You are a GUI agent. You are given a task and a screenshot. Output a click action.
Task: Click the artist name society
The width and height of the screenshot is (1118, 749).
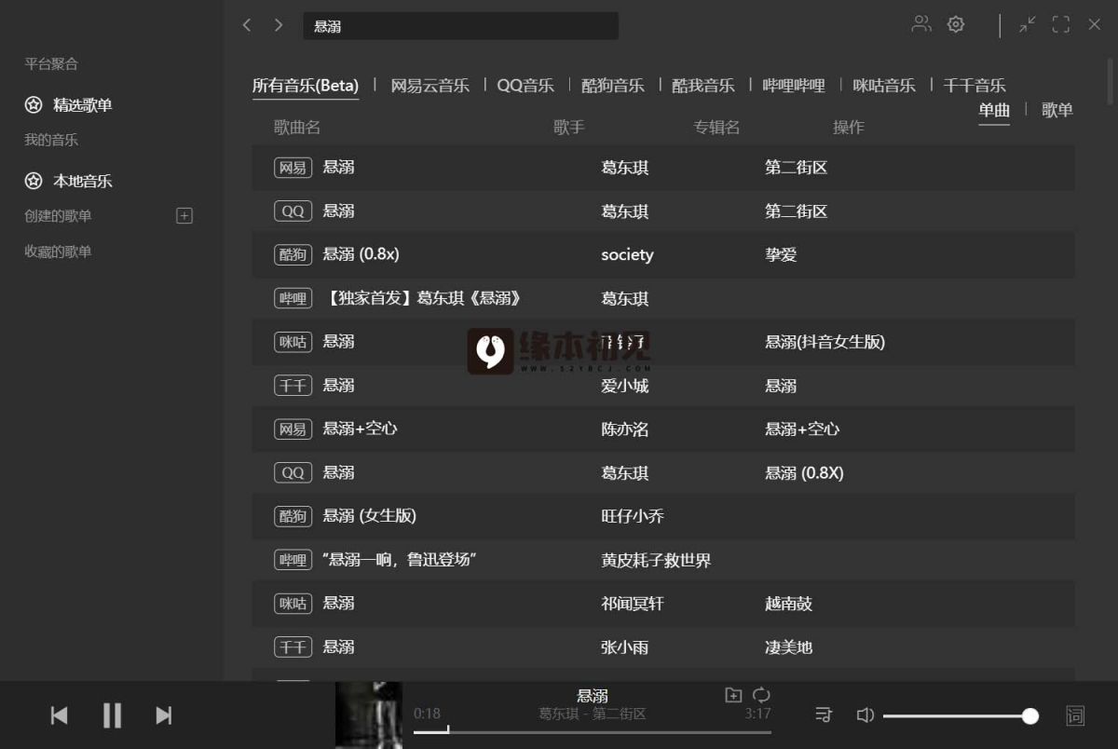(627, 254)
